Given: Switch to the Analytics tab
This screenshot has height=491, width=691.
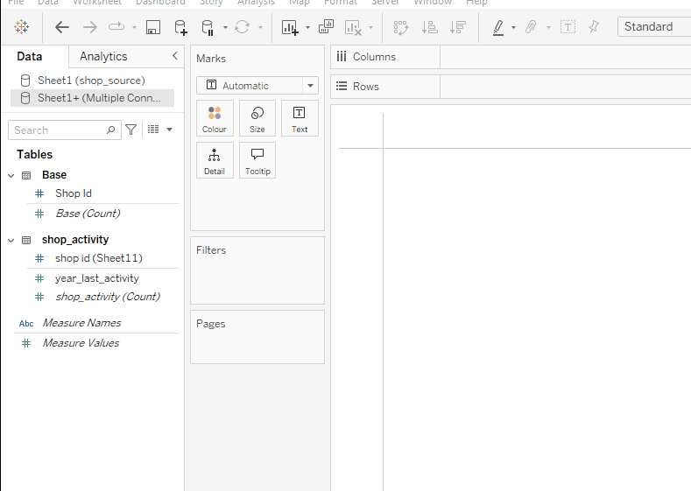Looking at the screenshot, I should 103,57.
